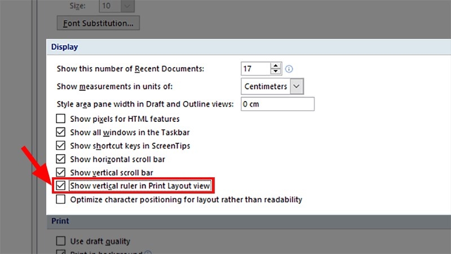
Task: Decrease the Recent Documents count with down arrow
Action: point(275,72)
